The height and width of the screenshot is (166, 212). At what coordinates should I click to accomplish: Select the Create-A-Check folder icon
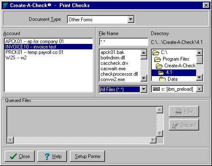[x=159, y=66]
